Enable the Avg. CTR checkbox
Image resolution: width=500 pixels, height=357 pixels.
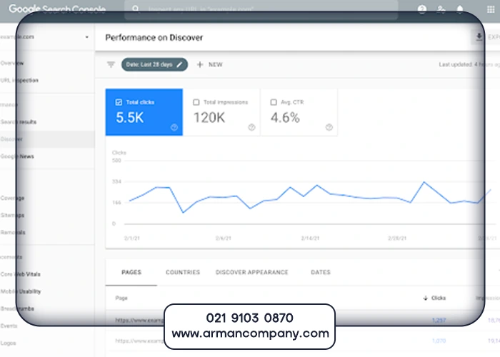pos(274,102)
